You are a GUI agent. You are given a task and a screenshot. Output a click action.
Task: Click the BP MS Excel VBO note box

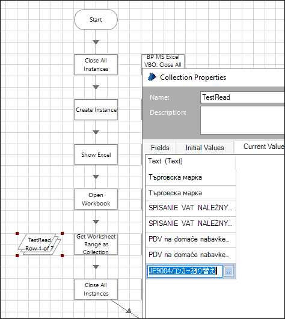163,61
